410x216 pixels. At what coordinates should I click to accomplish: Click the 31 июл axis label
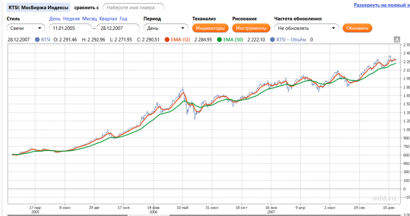click(x=212, y=207)
